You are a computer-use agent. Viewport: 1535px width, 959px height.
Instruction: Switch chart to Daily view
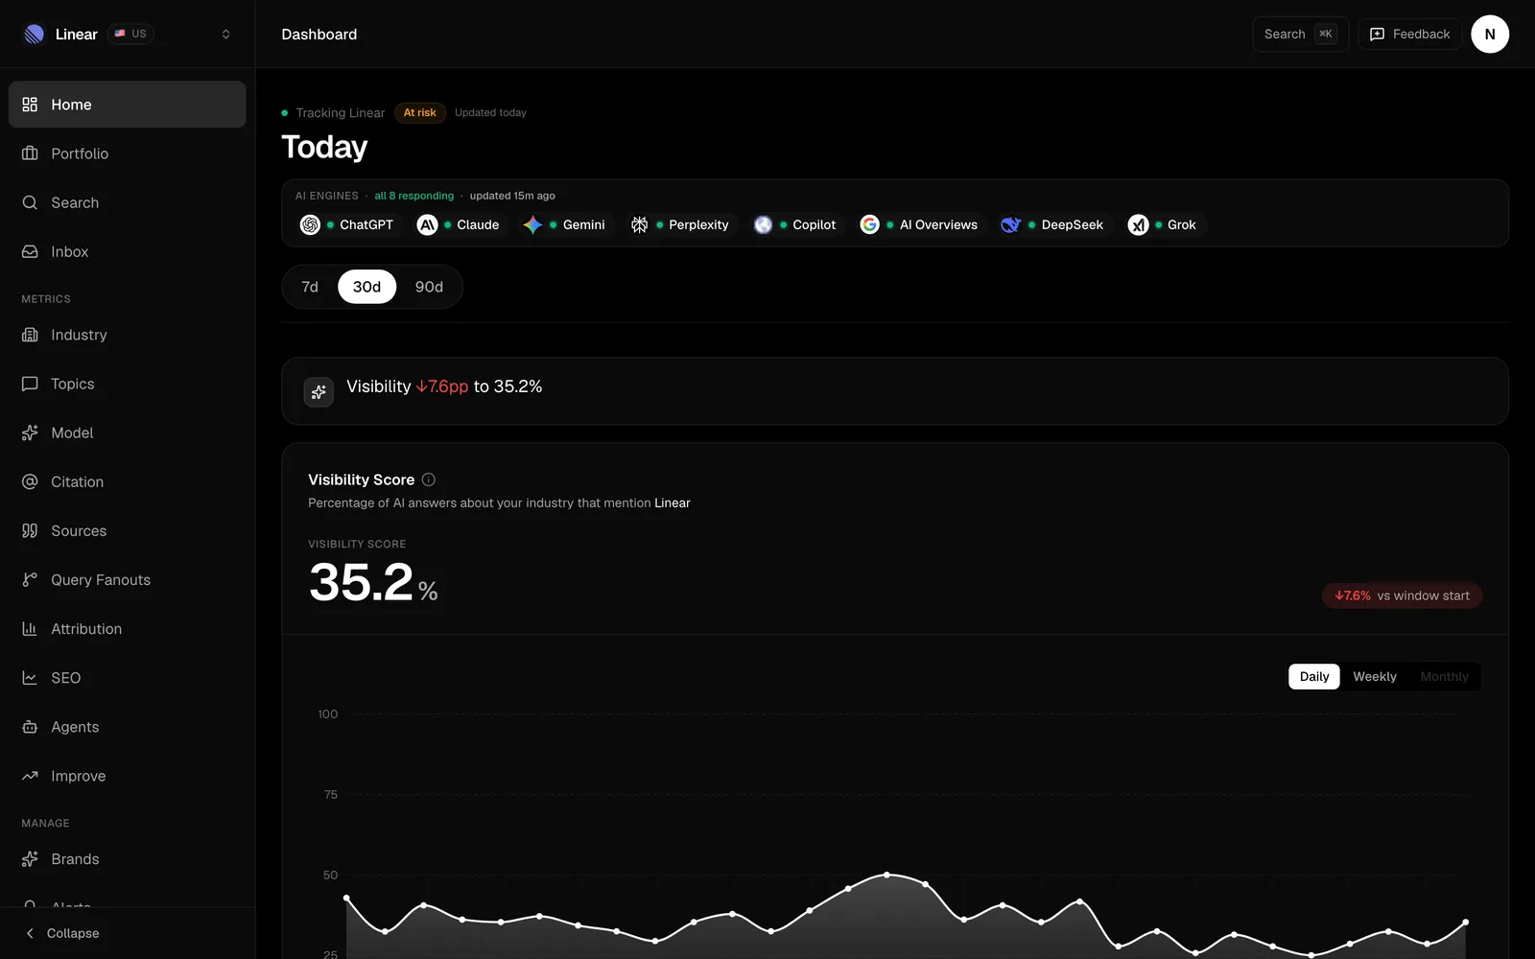pos(1314,677)
